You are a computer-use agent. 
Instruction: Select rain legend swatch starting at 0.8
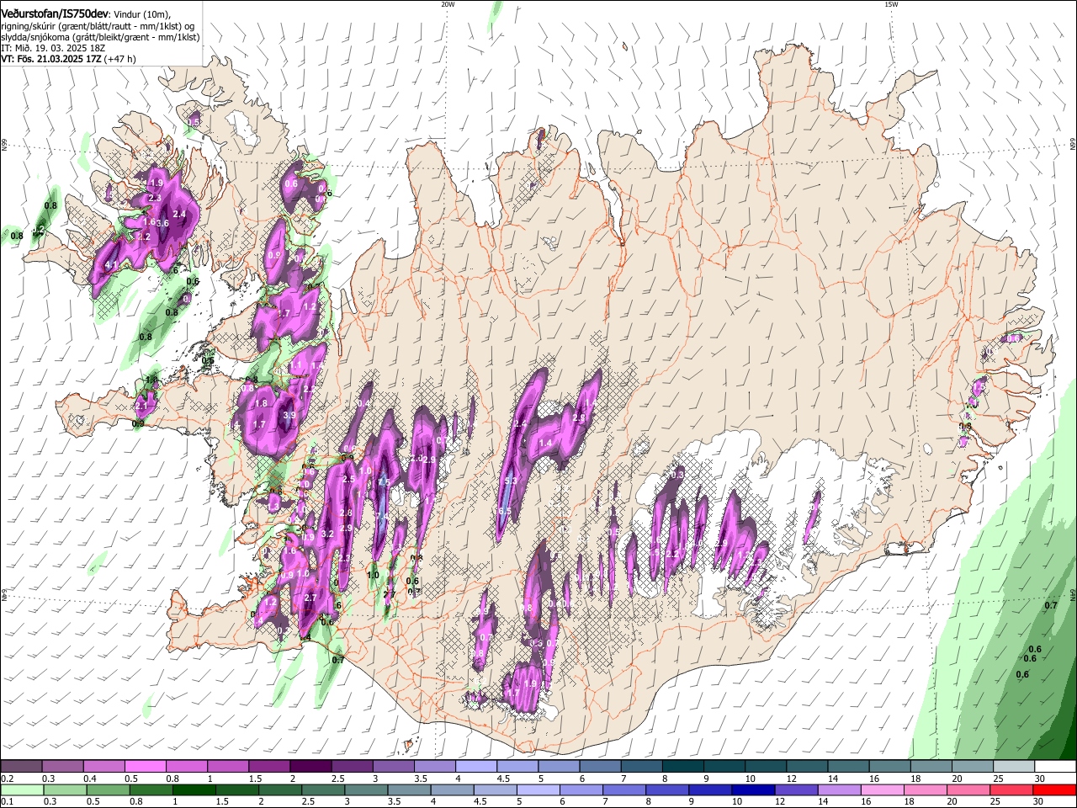(x=151, y=789)
